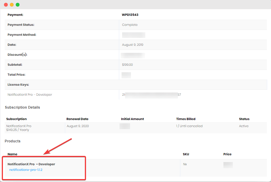
Task: Click the 'Price' column header
Action: 227,154
